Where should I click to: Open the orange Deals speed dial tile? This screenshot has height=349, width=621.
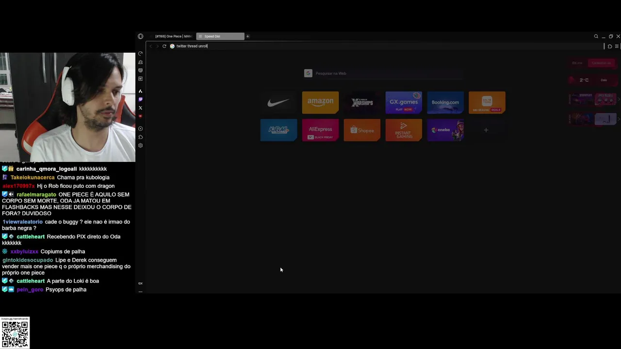(487, 102)
